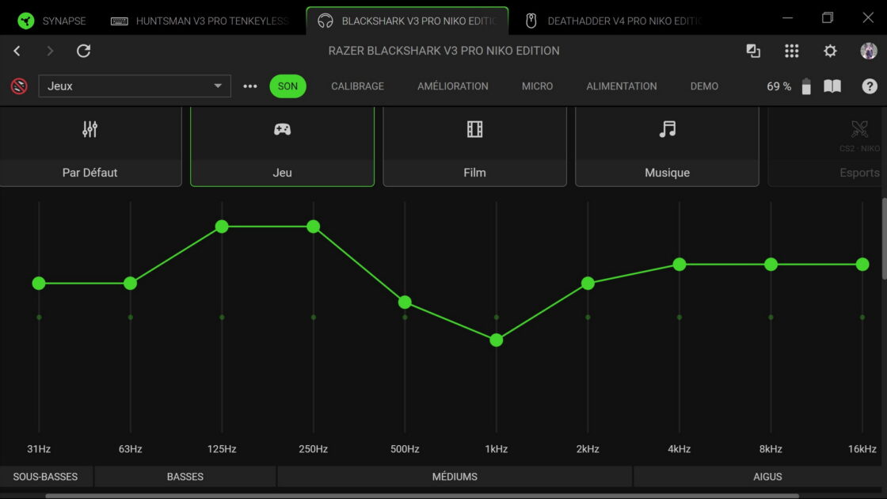Click the keyboard icon on the Huntsman tab
Screen dimensions: 887x499
point(119,21)
